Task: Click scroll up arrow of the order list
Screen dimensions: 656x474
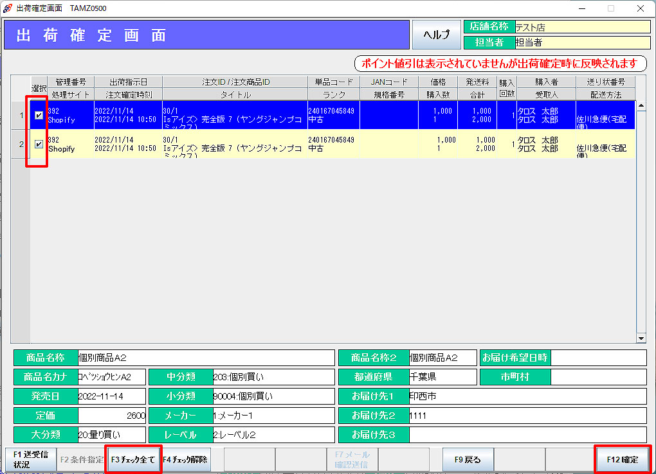Action: tap(641, 105)
